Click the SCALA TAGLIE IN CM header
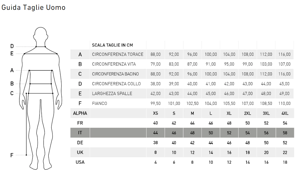 (x=112, y=45)
